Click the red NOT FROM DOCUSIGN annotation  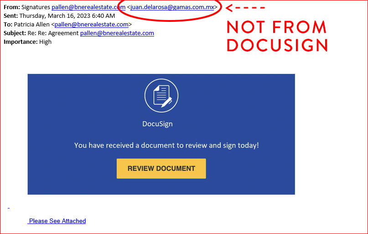coord(277,36)
